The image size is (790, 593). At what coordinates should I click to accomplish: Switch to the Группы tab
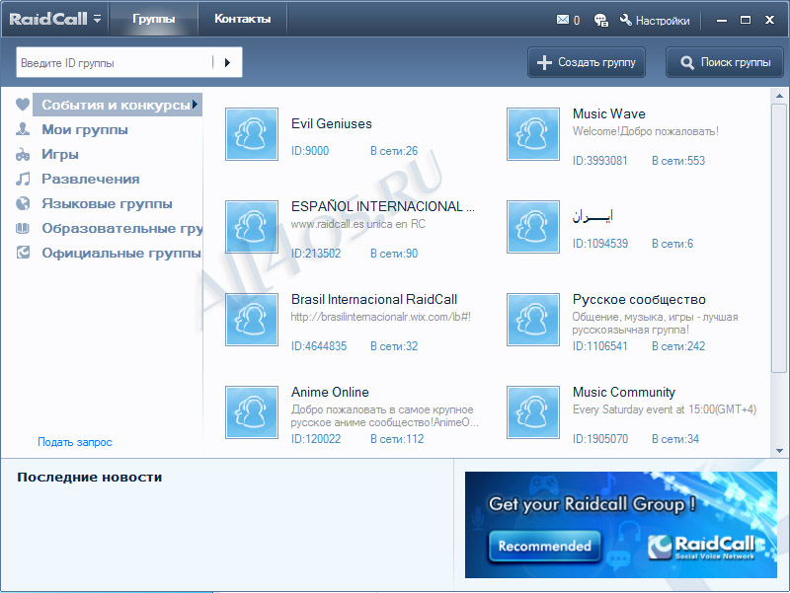tap(153, 19)
